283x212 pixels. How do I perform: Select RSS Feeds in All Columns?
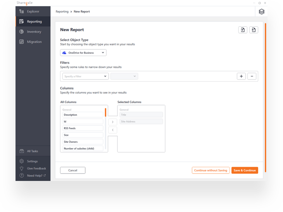(x=83, y=128)
